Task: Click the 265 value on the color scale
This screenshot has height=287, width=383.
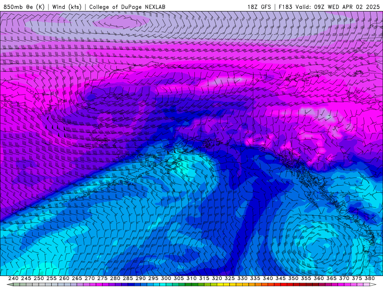Action: click(x=77, y=278)
